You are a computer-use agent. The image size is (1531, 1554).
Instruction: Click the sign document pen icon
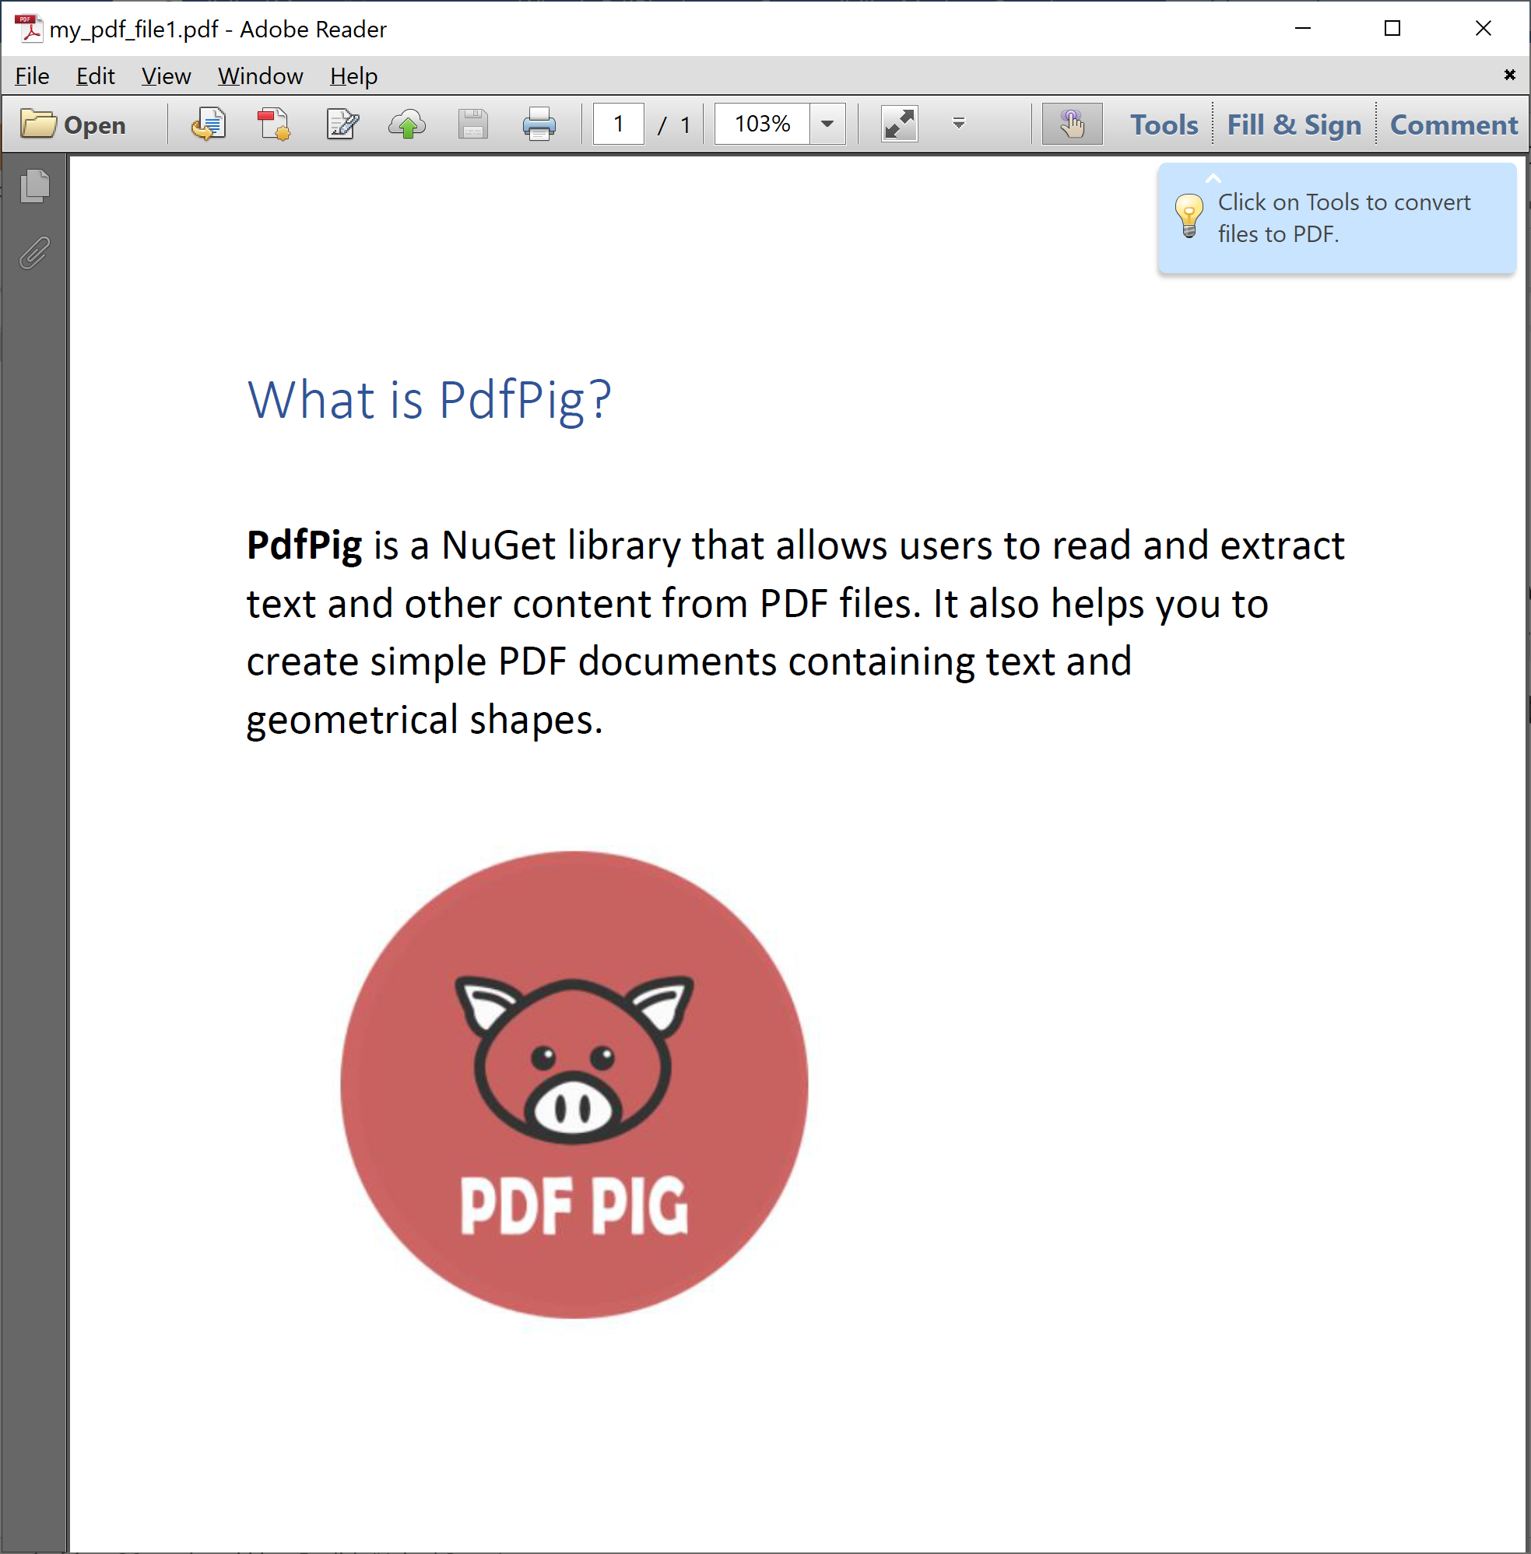tap(342, 125)
